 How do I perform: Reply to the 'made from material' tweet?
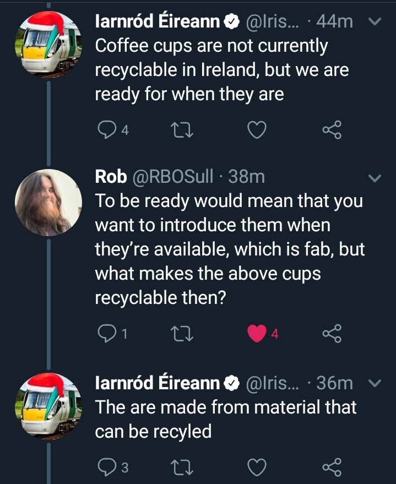click(x=105, y=468)
